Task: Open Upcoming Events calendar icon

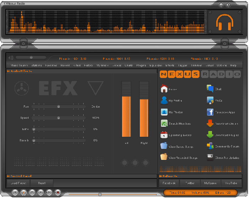Action: click(164, 135)
